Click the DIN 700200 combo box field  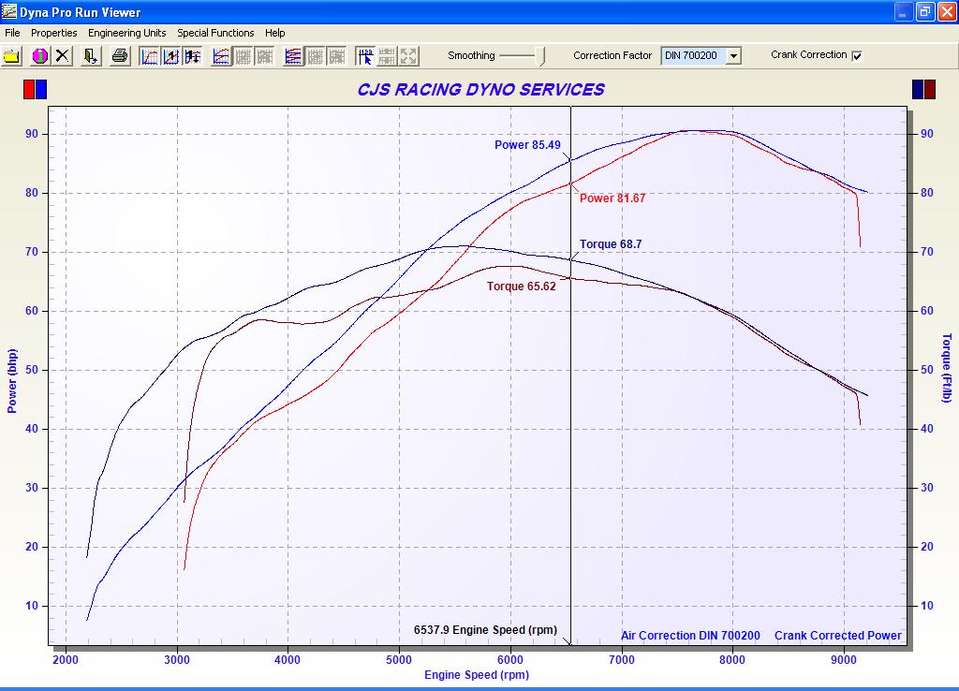(x=692, y=56)
